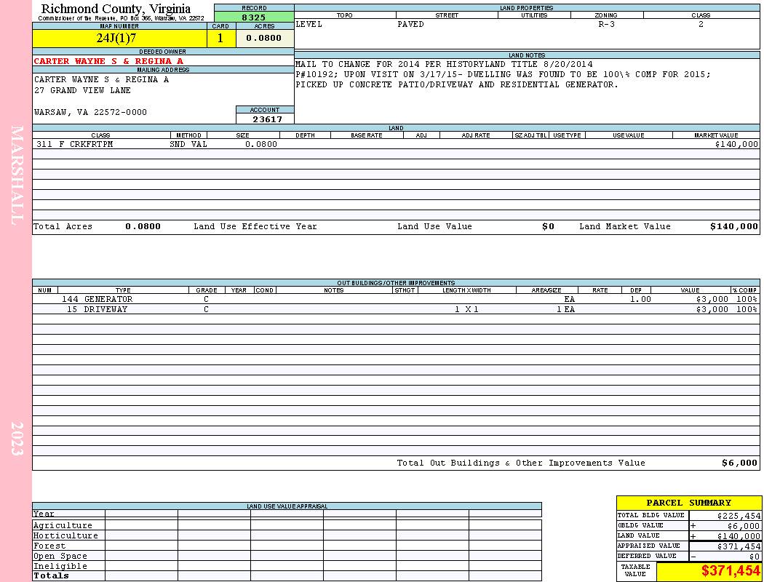Click the land notes text area
This screenshot has width=764, height=582.
527,91
